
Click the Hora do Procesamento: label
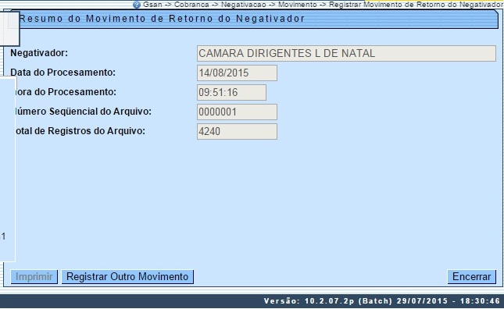pyautogui.click(x=66, y=92)
